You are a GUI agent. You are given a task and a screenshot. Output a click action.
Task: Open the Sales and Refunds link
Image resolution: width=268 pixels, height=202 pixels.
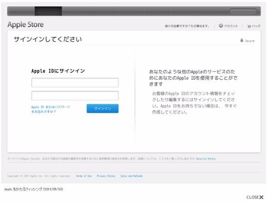point(131,176)
